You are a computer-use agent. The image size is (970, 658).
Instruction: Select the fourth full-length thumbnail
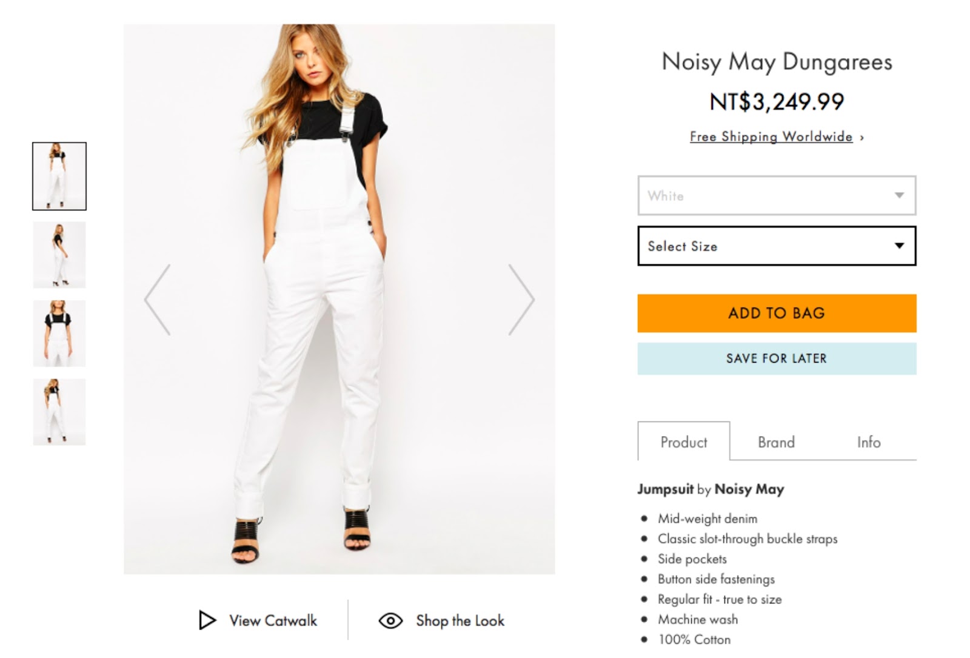(x=59, y=412)
